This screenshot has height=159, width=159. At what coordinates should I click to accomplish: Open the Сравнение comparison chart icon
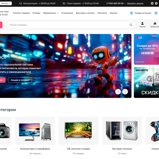coord(155,23)
